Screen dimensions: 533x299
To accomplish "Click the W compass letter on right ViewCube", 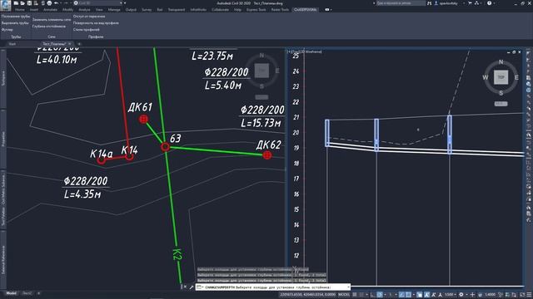I will pos(486,77).
